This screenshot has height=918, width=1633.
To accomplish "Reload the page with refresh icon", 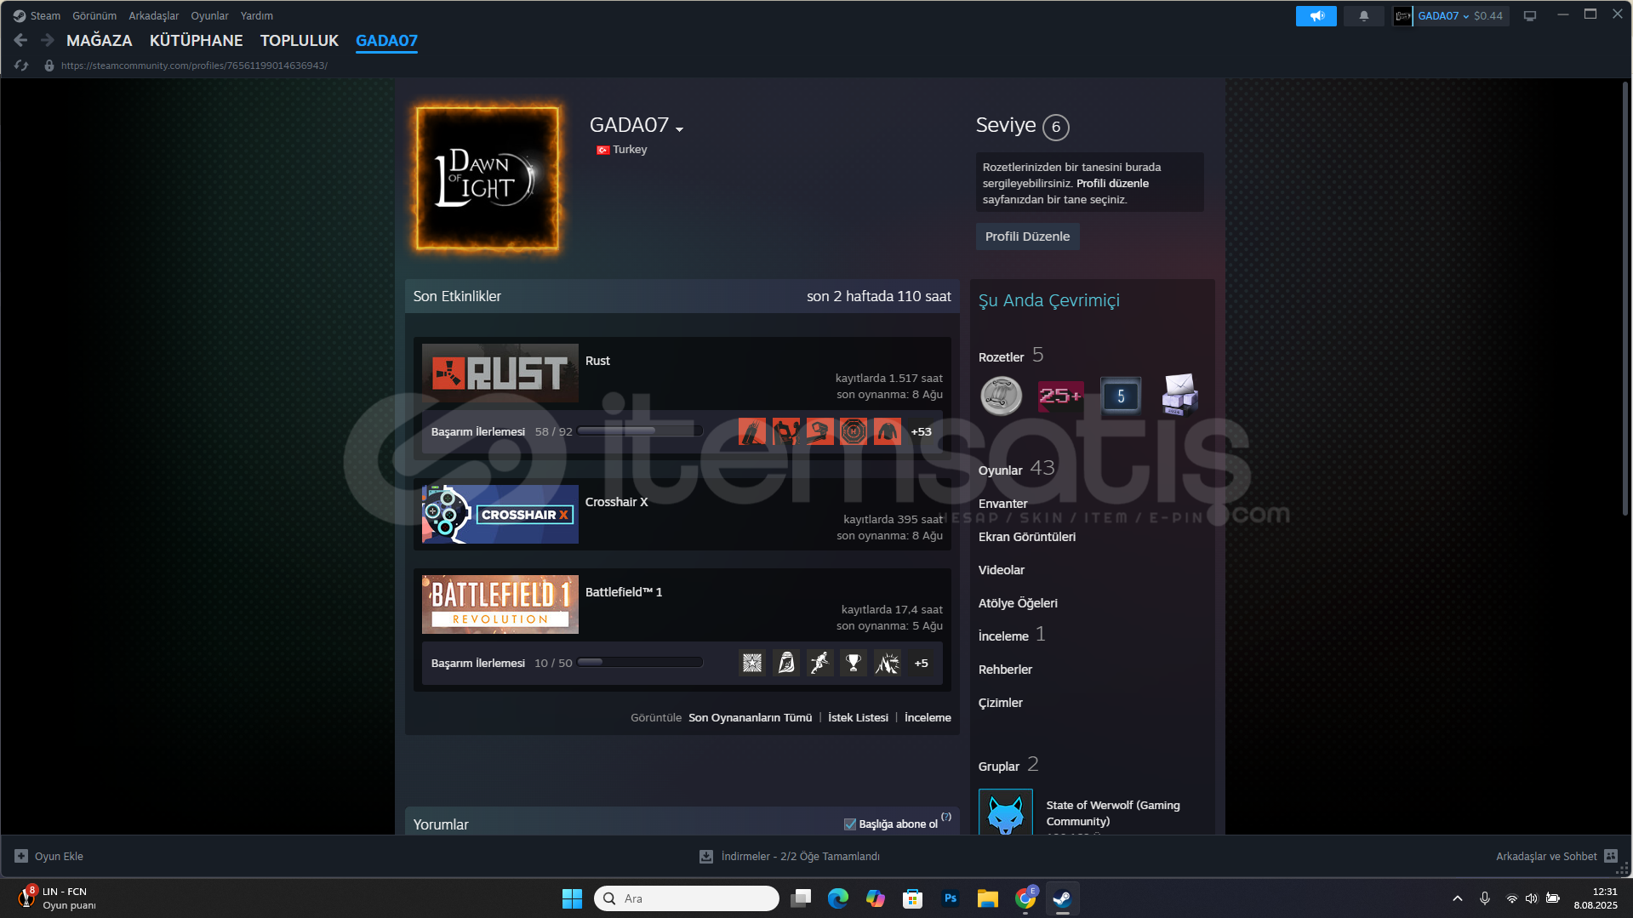I will tap(21, 66).
